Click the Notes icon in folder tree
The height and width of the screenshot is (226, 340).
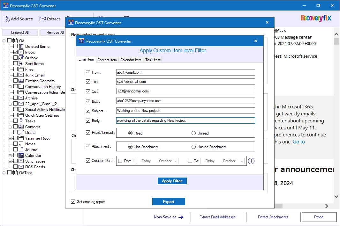pos(21,144)
